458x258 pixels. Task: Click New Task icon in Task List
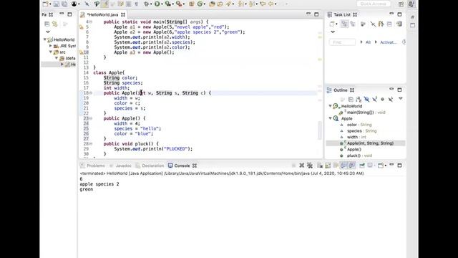click(332, 24)
